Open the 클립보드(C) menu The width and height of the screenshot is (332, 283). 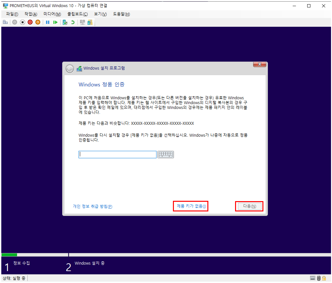[78, 14]
